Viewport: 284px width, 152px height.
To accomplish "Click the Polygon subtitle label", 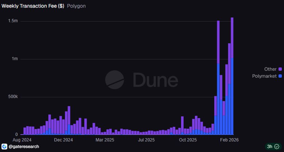I will 77,6.
